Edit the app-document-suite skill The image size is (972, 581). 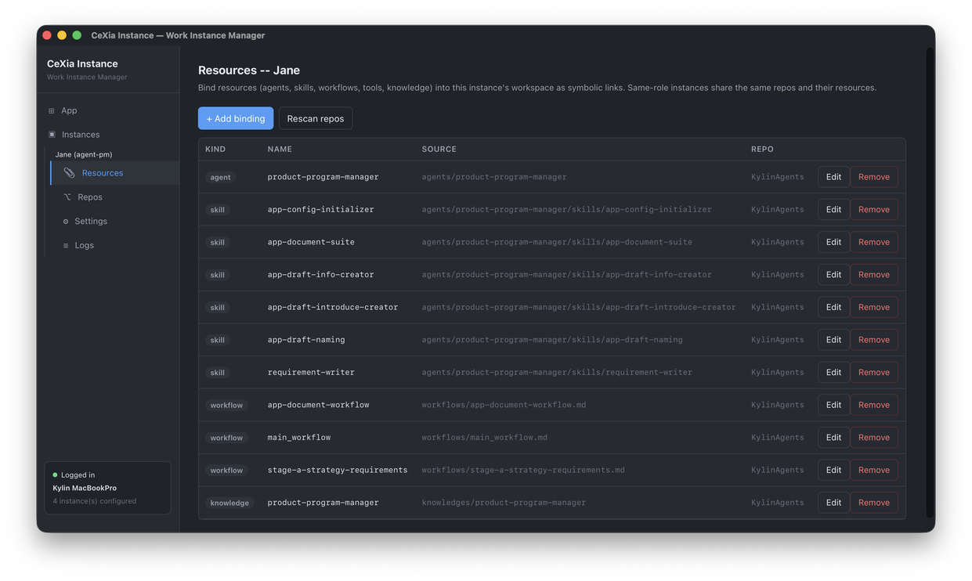click(x=833, y=242)
